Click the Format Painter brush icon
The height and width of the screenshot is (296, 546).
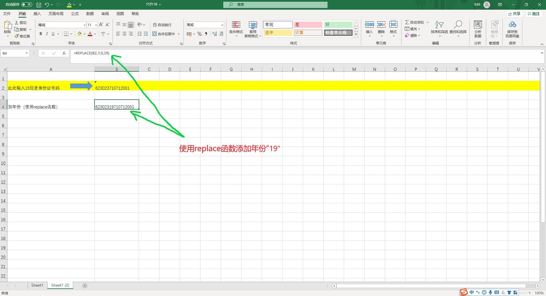pyautogui.click(x=17, y=36)
